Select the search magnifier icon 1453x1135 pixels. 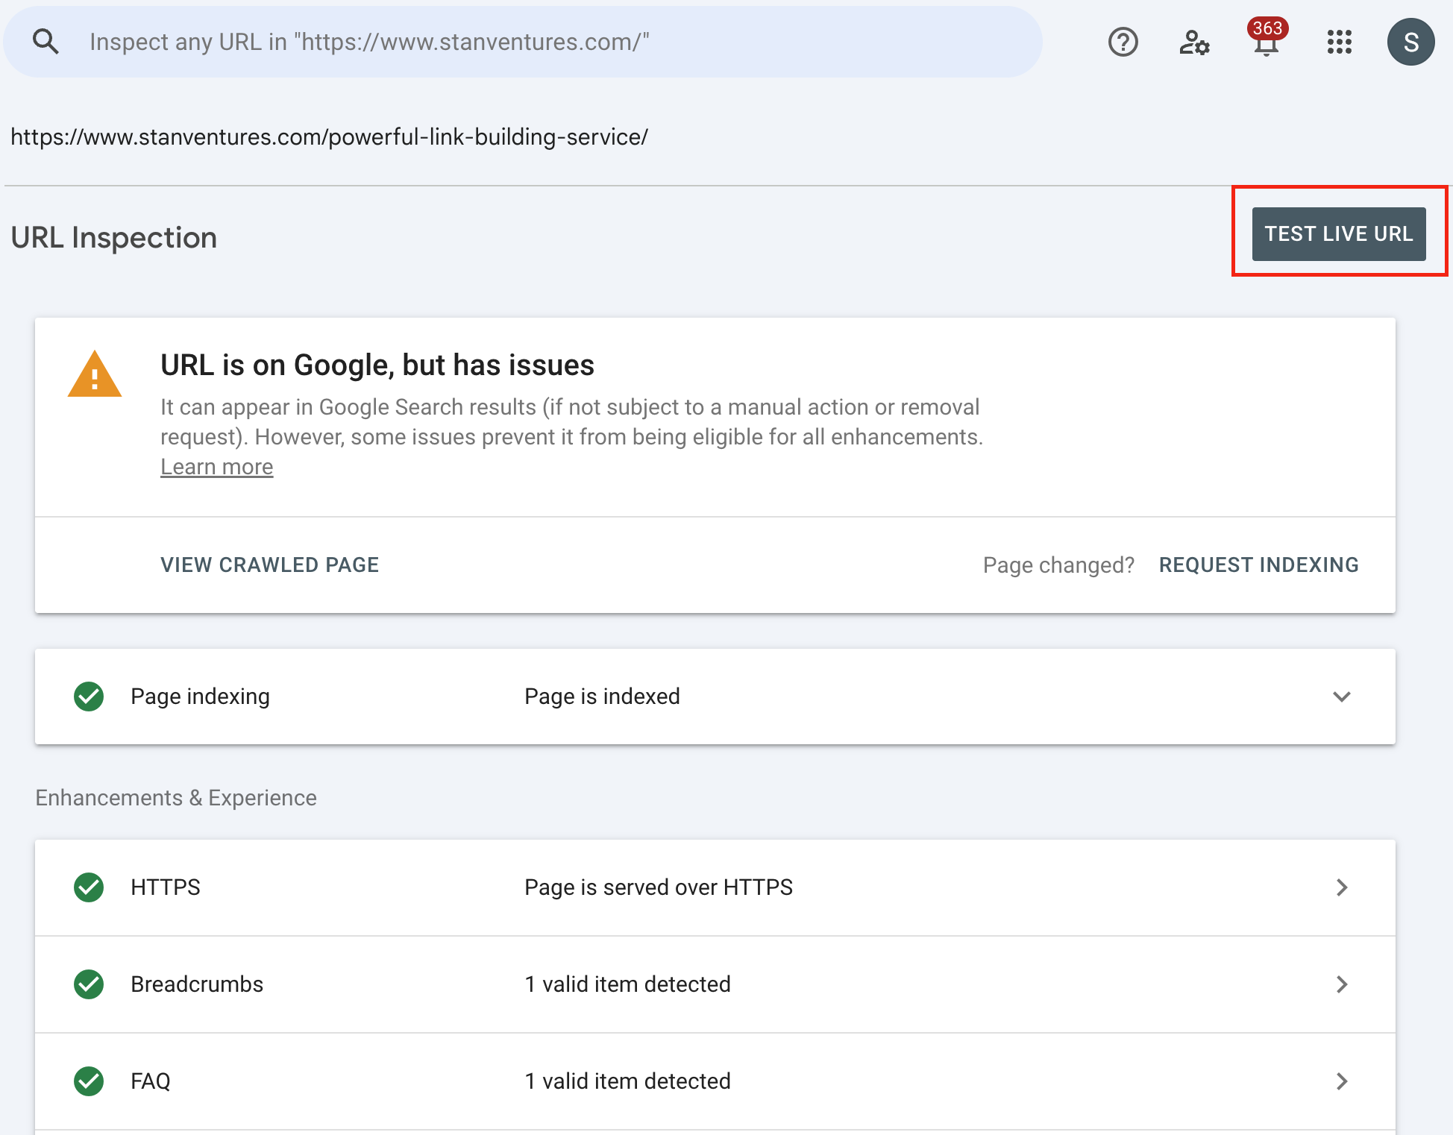(46, 41)
